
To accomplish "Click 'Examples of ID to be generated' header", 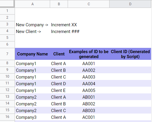I will [89, 54].
